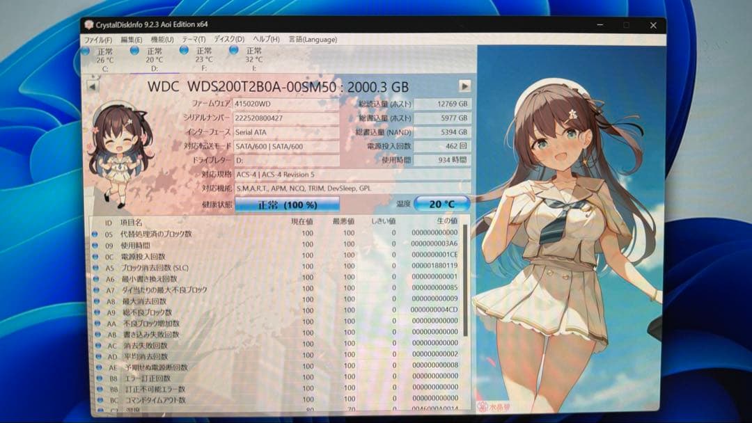Open the 言語(Language) menu
This screenshot has width=752, height=423.
[x=313, y=39]
